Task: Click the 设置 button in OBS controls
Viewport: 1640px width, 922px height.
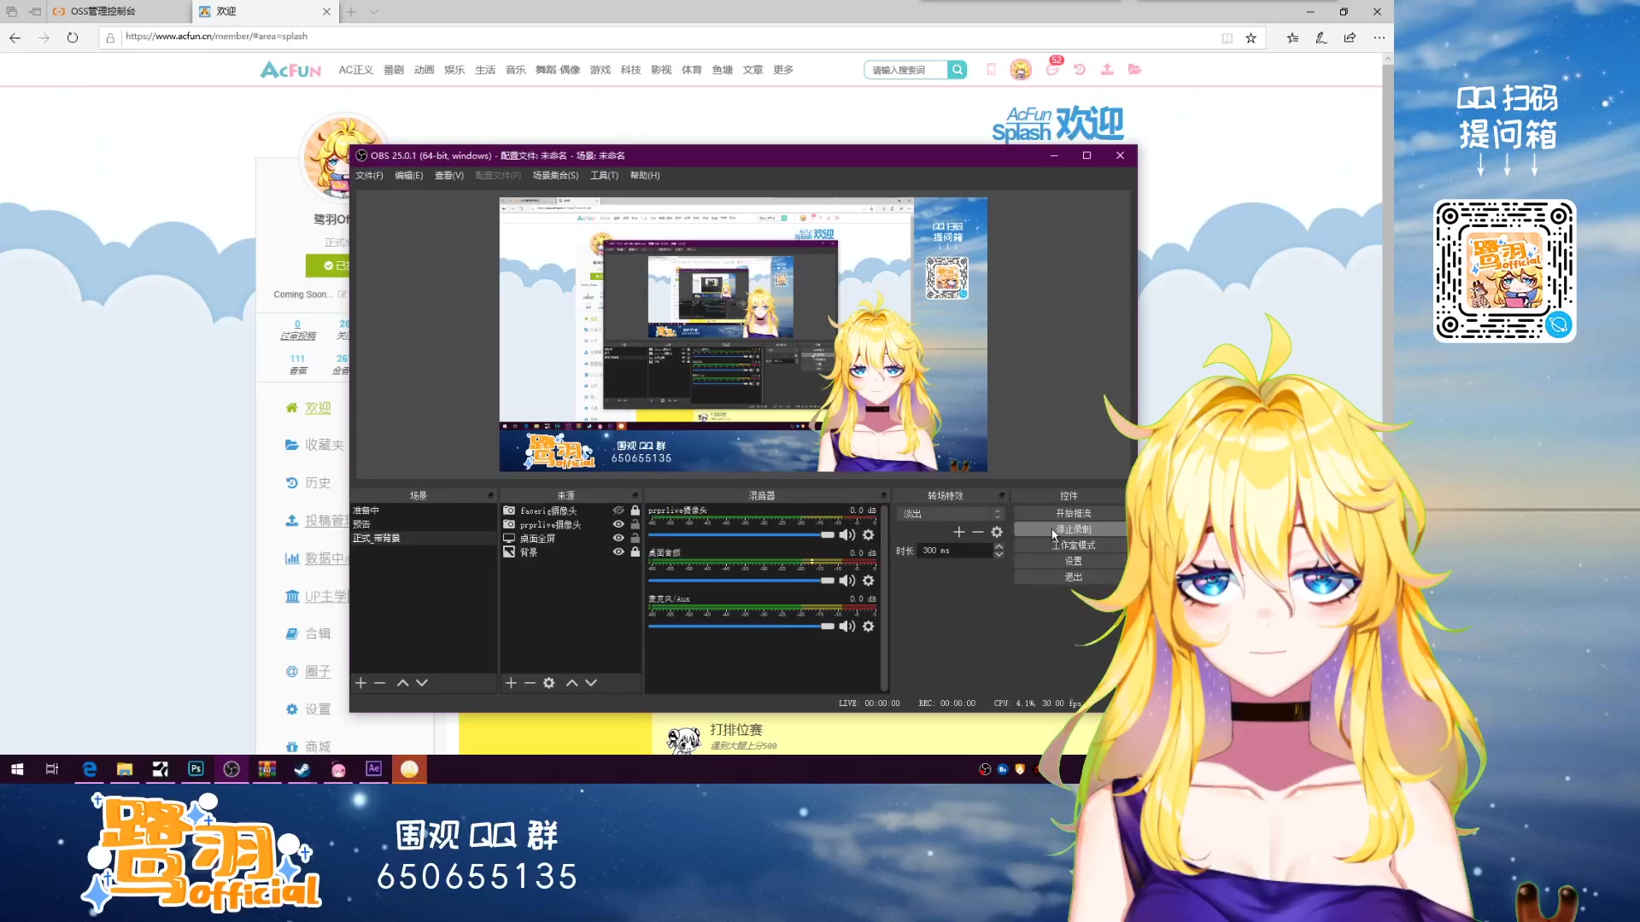Action: click(x=1073, y=561)
